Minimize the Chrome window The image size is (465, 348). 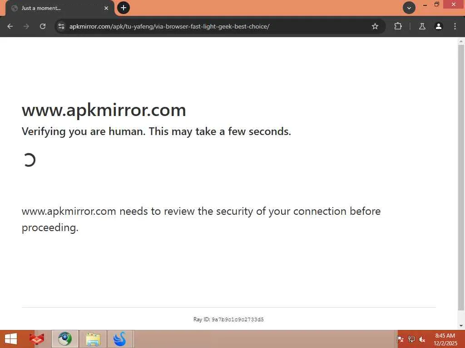[425, 5]
